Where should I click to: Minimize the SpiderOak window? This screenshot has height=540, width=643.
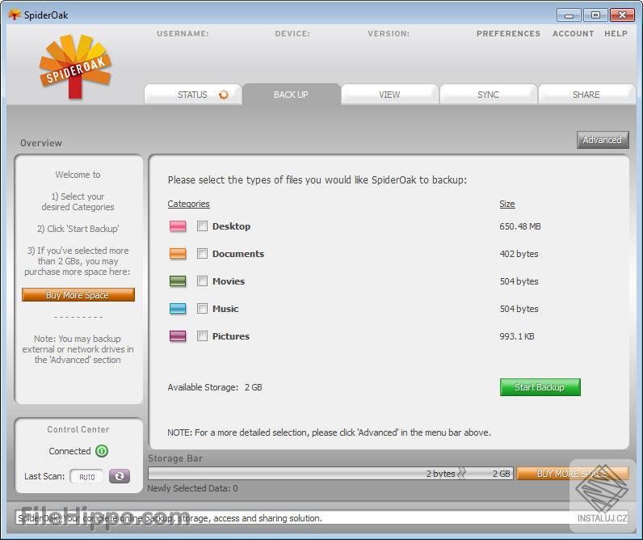[569, 15]
